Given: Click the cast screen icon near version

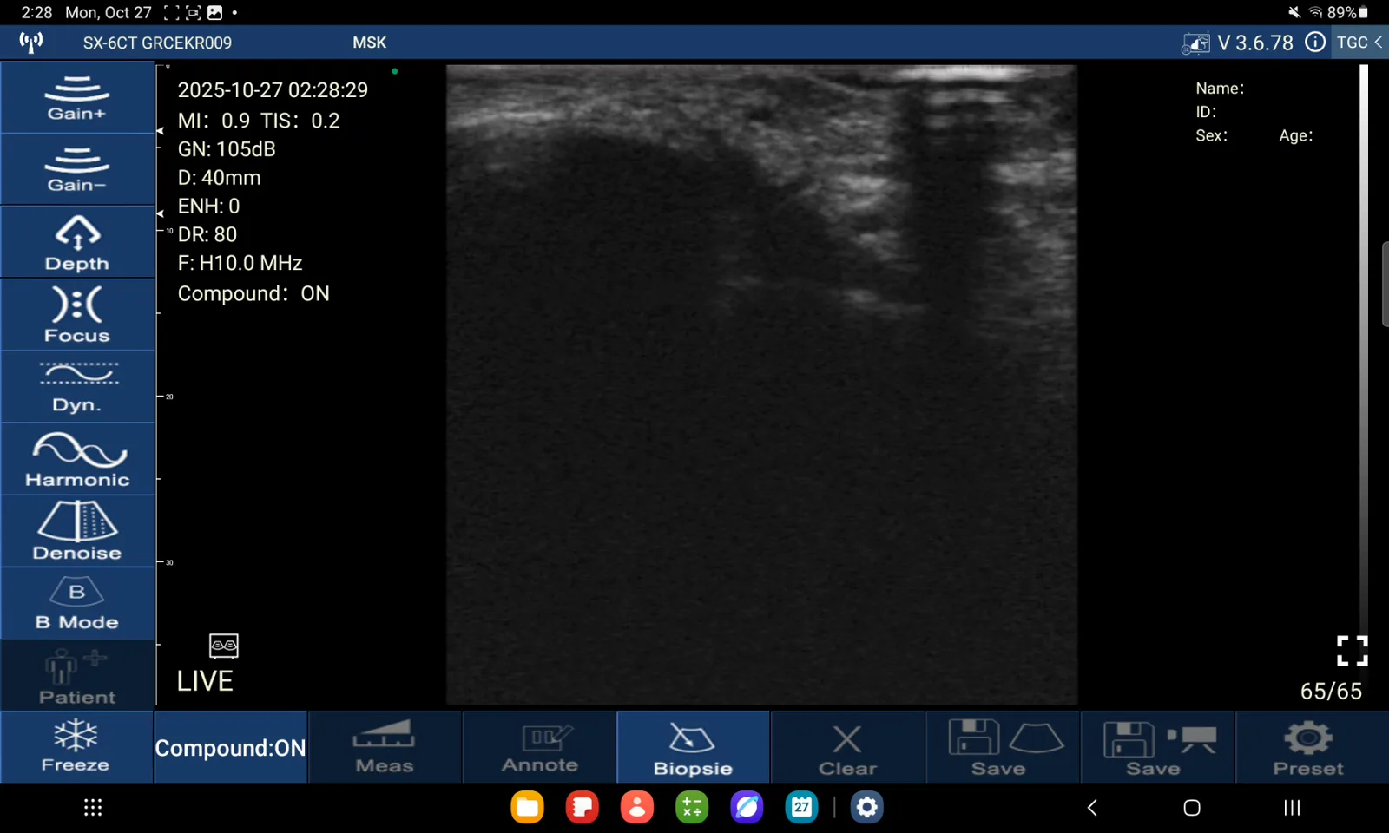Looking at the screenshot, I should pyautogui.click(x=1195, y=43).
